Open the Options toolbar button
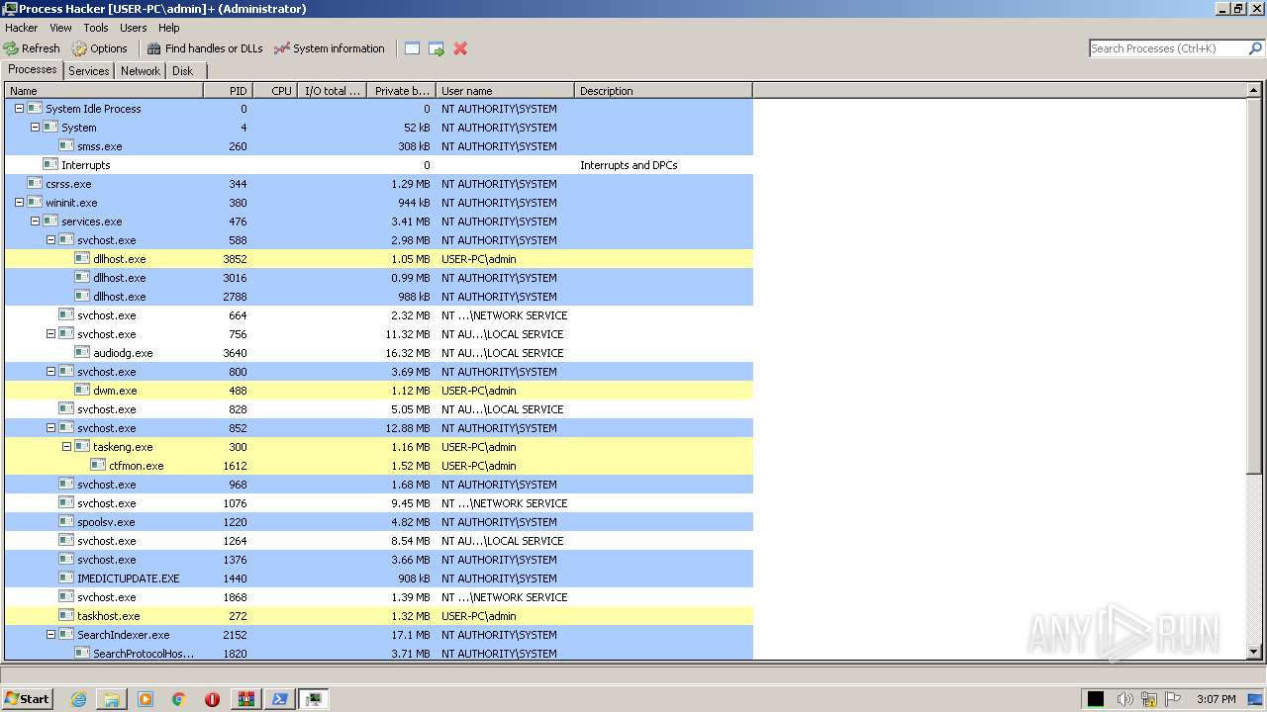The width and height of the screenshot is (1267, 712). point(99,48)
